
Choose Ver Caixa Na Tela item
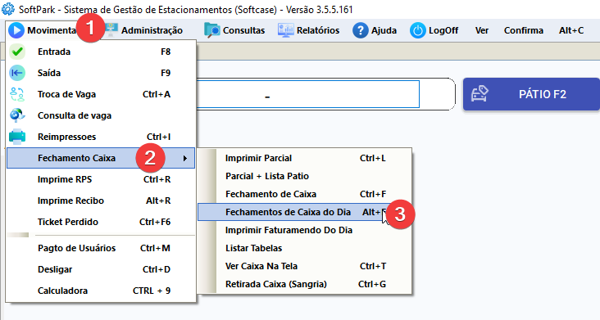coord(305,266)
